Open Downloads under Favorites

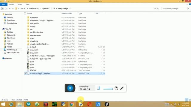tap(11, 20)
